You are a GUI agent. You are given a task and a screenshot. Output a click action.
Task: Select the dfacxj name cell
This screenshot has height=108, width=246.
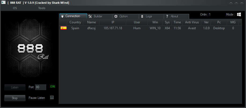pos(91,28)
